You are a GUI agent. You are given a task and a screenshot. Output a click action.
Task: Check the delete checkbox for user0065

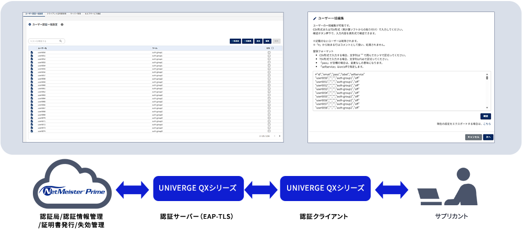pos(269,101)
